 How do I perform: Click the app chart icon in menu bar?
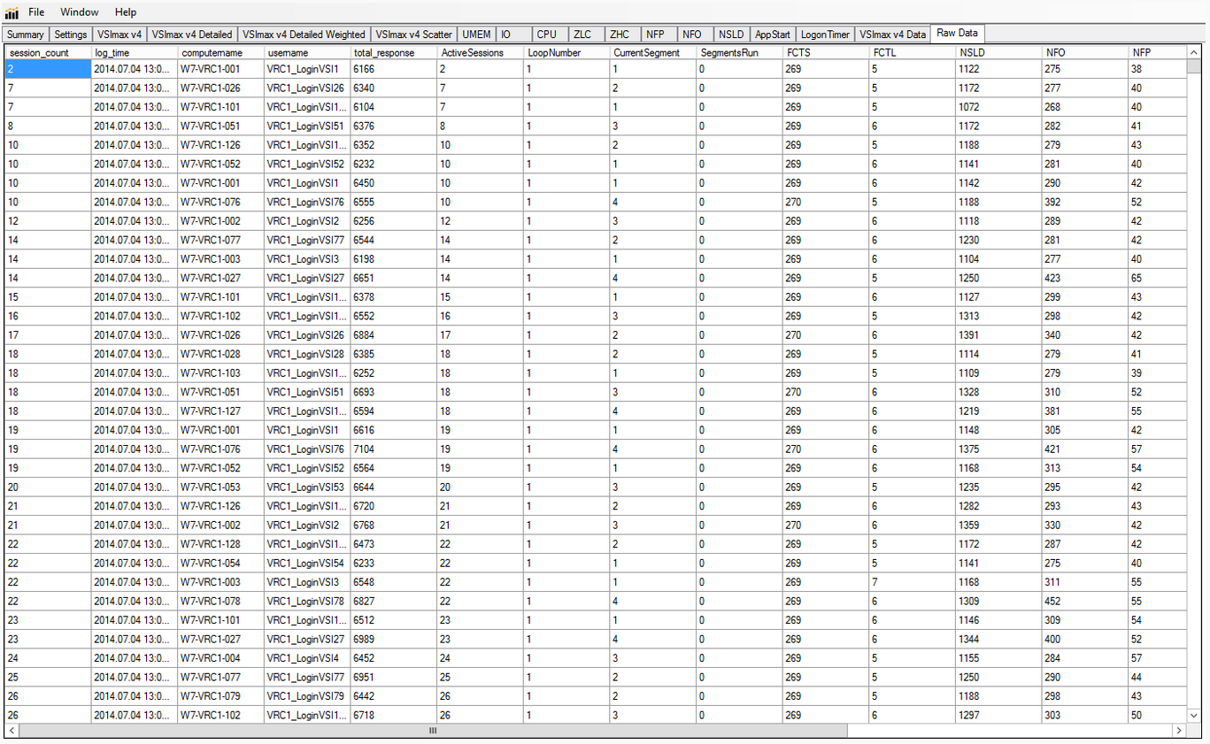[x=11, y=12]
